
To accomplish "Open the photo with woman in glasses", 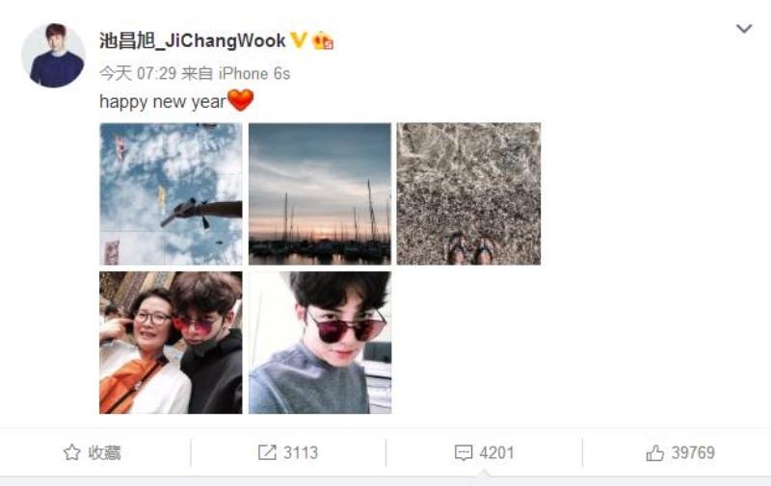I will click(171, 343).
